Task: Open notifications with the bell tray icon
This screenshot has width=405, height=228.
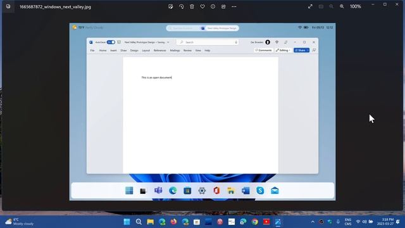Action: click(398, 222)
